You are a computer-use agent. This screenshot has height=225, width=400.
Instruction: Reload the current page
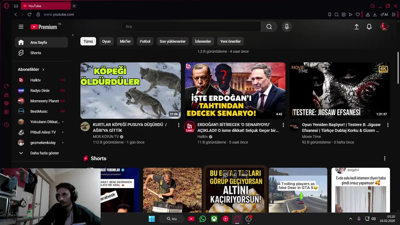[x=29, y=14]
